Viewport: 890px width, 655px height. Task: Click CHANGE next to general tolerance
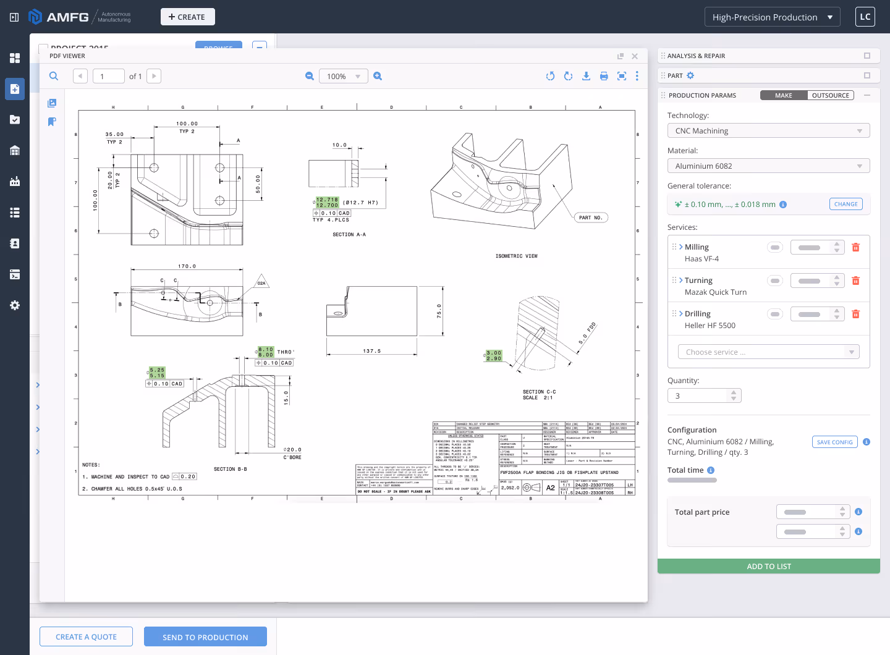click(845, 204)
